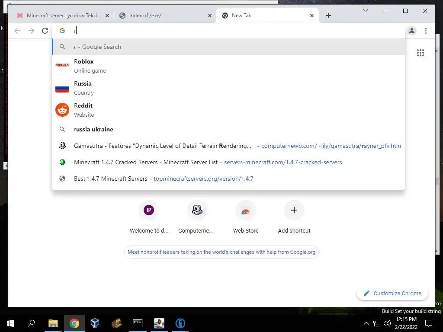Open the Google apps grid icon
The width and height of the screenshot is (443, 332).
tap(421, 53)
